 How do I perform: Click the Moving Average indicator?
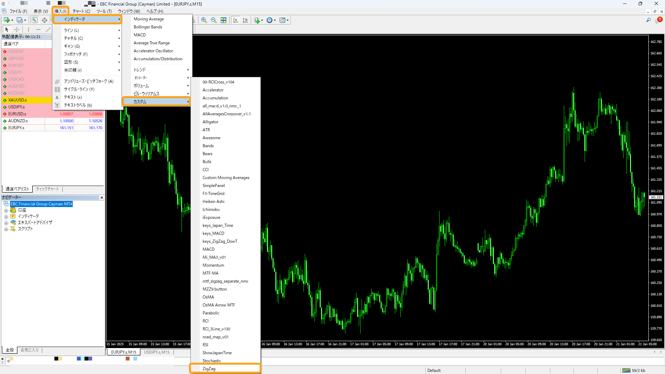click(x=149, y=19)
